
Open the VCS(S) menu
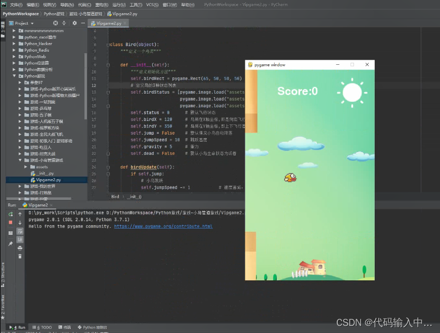[x=152, y=5]
